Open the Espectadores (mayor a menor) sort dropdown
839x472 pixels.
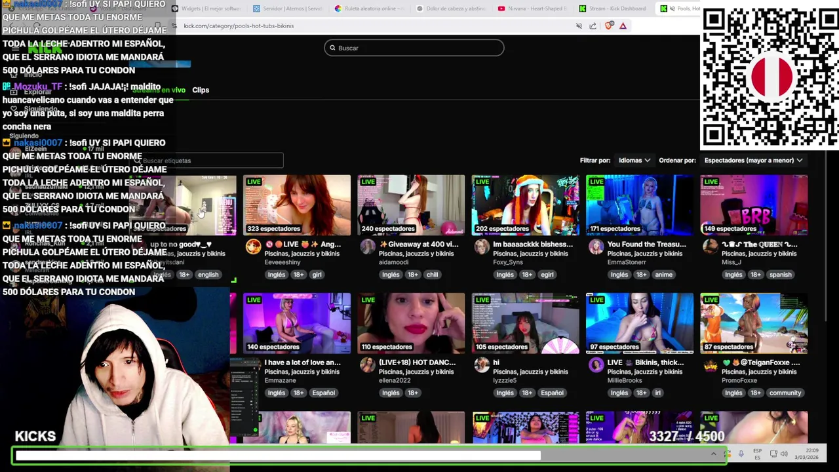click(753, 160)
